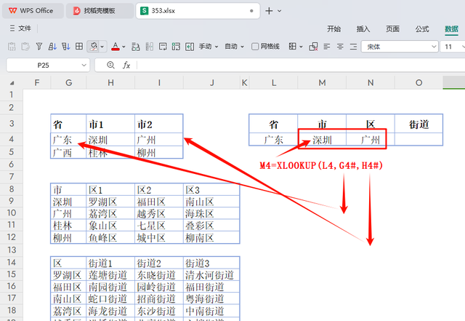Align text right

354,47
